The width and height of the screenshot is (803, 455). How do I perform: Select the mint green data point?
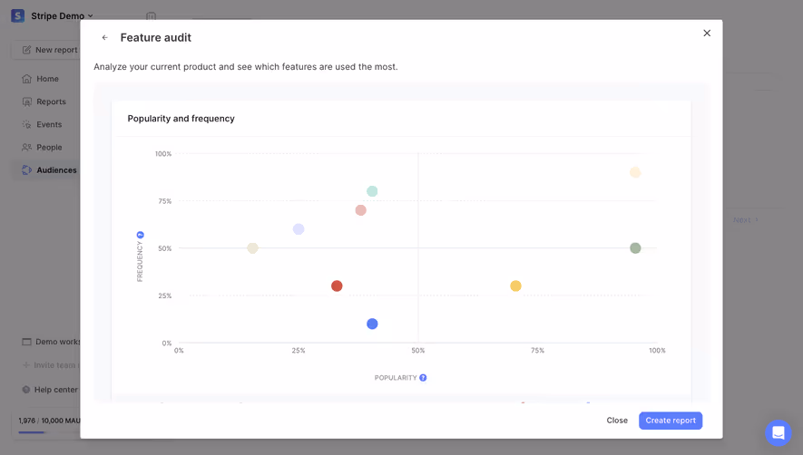coord(372,191)
